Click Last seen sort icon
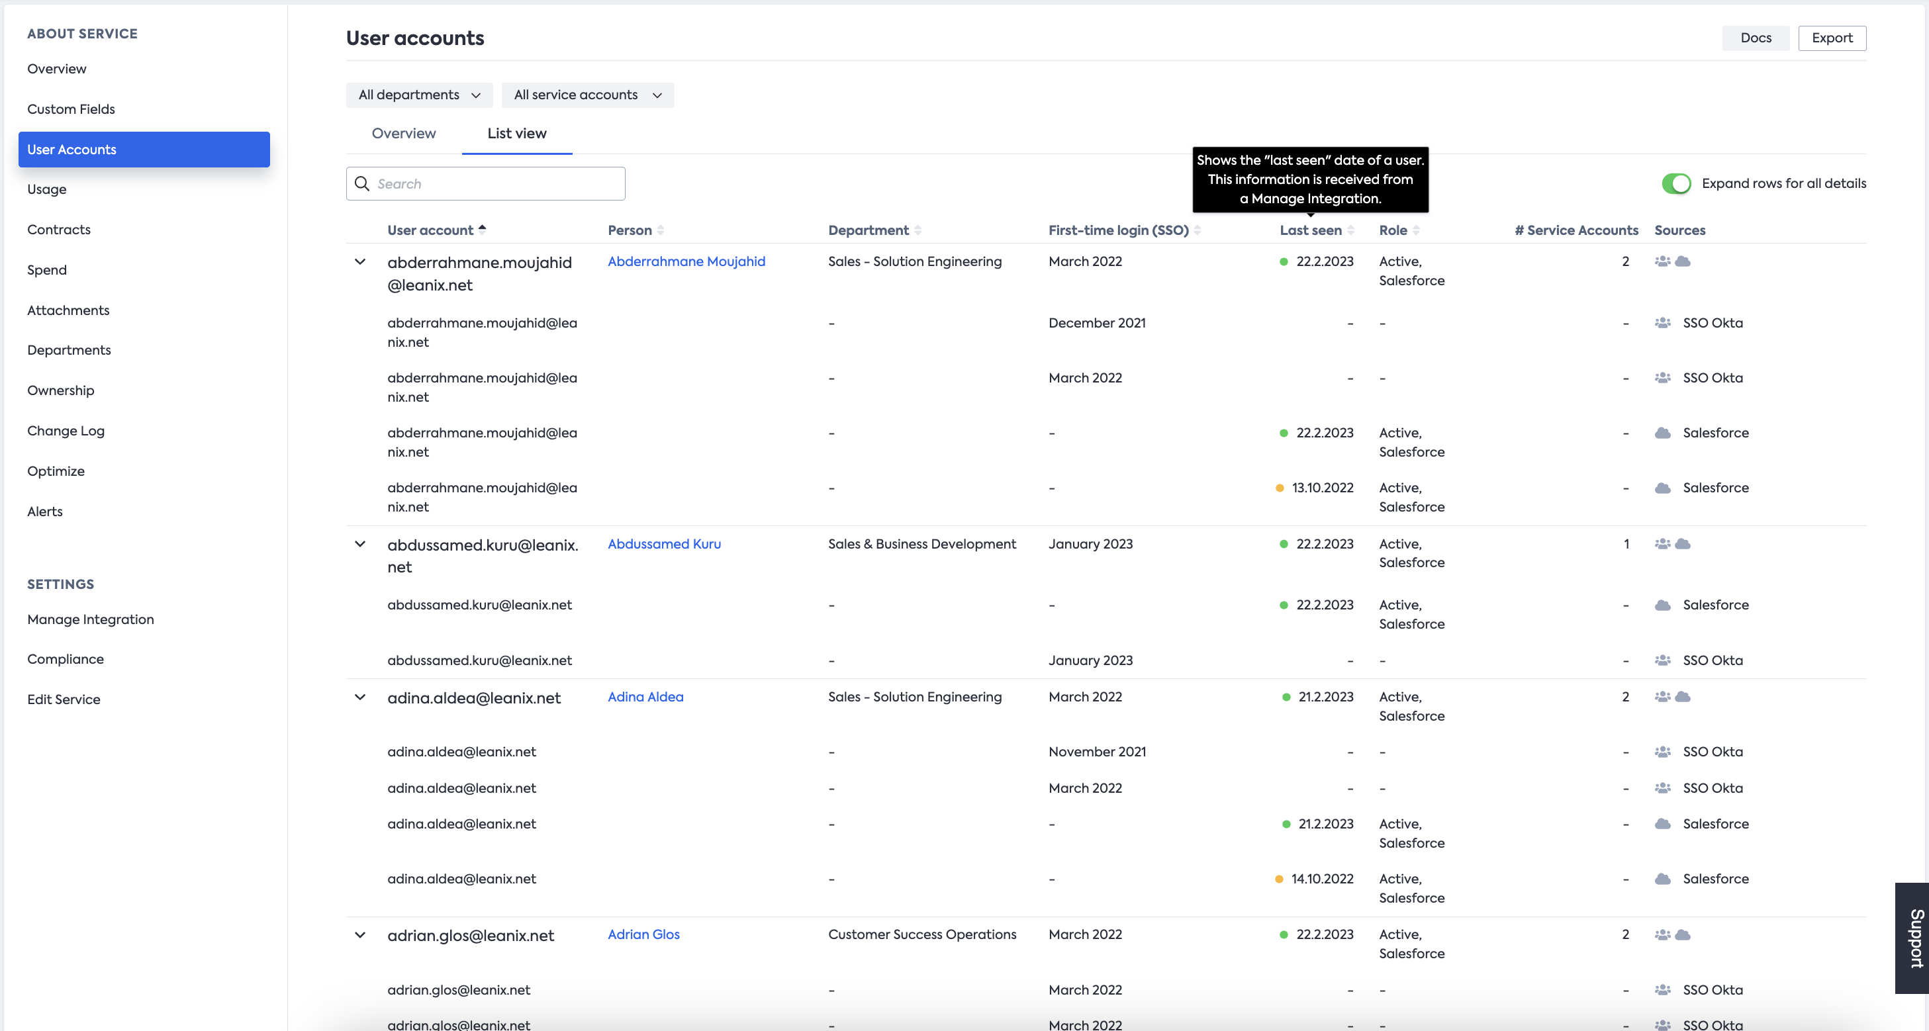 1350,230
